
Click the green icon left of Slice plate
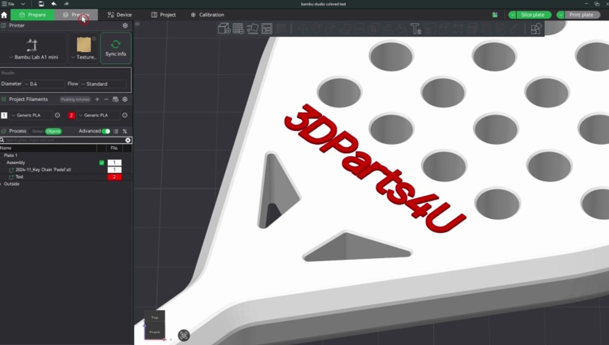click(x=495, y=15)
